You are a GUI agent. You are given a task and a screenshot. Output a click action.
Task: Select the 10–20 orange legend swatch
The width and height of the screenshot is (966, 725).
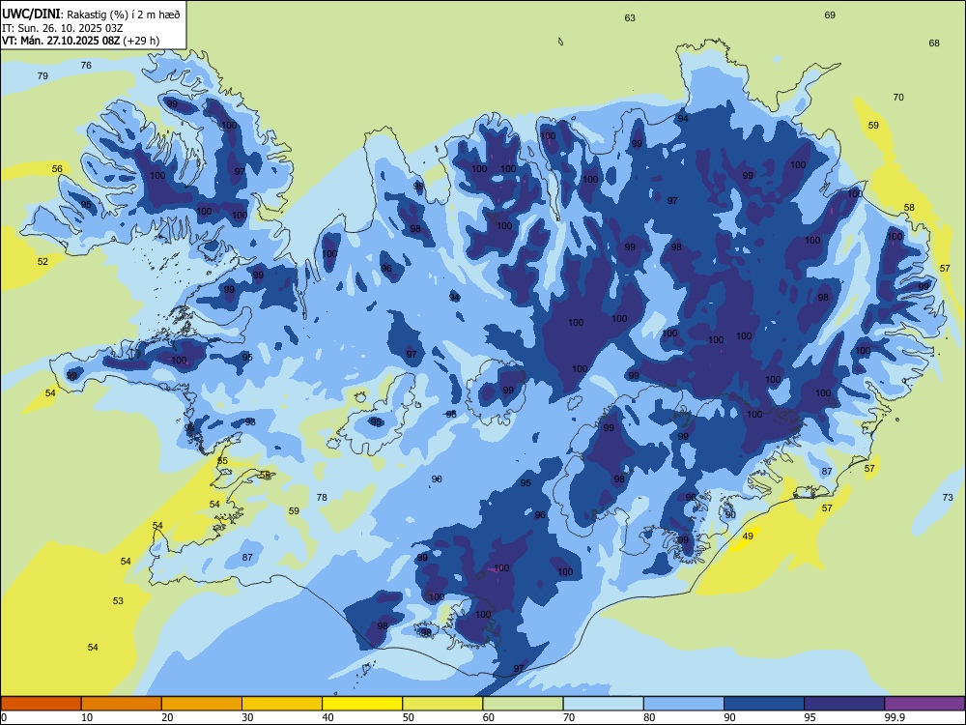[x=122, y=704]
